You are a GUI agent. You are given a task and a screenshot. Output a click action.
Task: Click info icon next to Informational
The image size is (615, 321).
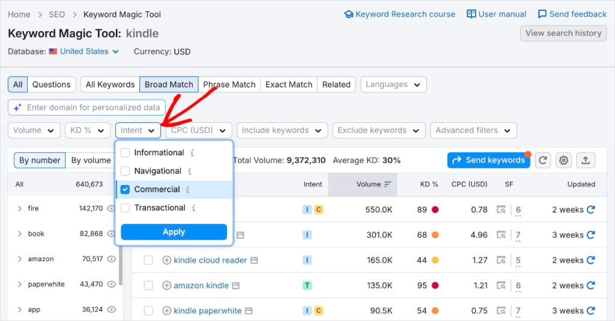coord(192,153)
